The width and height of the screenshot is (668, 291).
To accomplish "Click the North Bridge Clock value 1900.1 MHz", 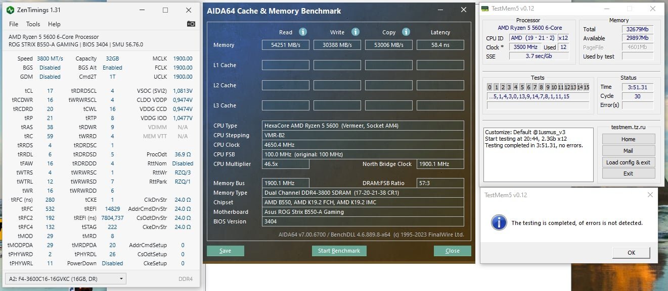I will pyautogui.click(x=440, y=164).
